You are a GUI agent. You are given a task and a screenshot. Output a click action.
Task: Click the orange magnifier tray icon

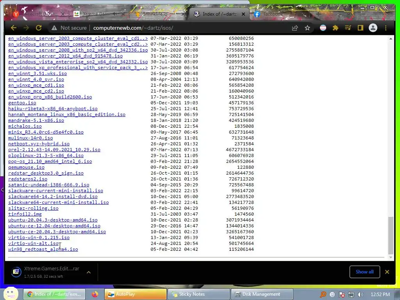pyautogui.click(x=323, y=295)
